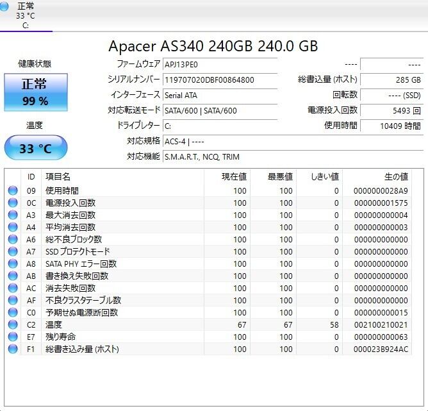Click the status icon for row A4 平均消去回数
The width and height of the screenshot is (428, 411).
pyautogui.click(x=13, y=227)
